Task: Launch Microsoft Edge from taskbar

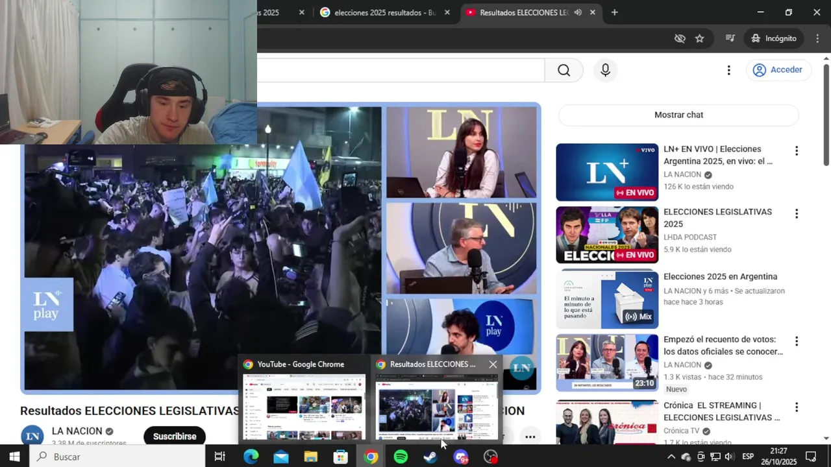Action: point(251,457)
